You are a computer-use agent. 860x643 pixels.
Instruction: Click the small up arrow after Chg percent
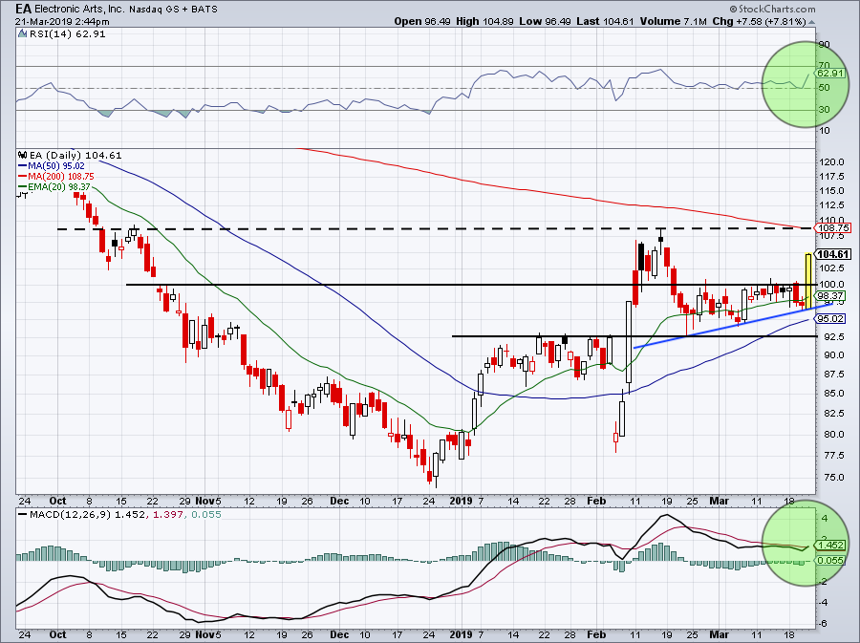811,22
